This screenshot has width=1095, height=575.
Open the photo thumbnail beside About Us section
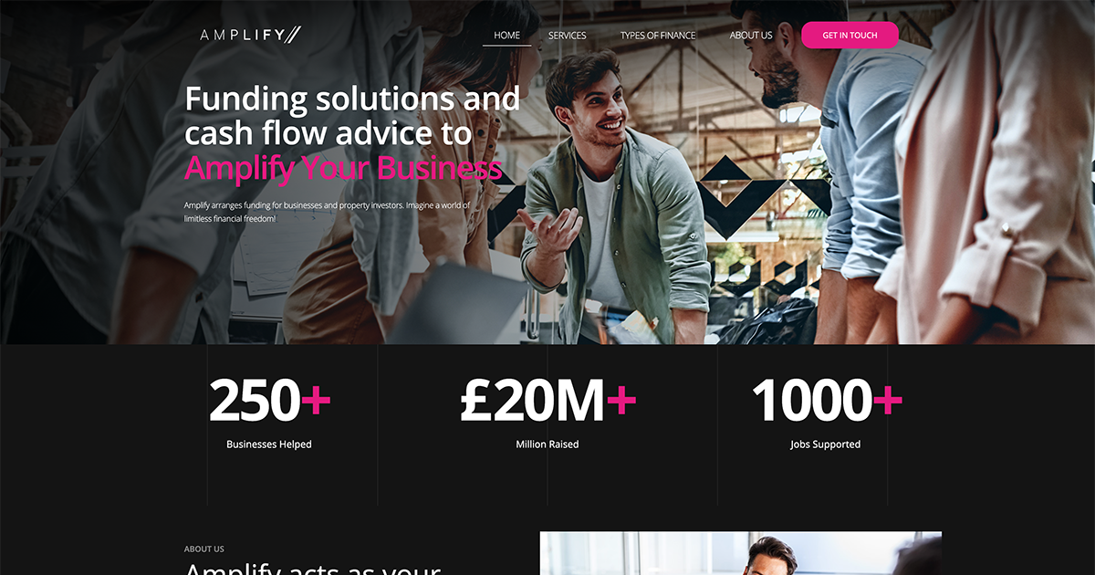[x=741, y=553]
